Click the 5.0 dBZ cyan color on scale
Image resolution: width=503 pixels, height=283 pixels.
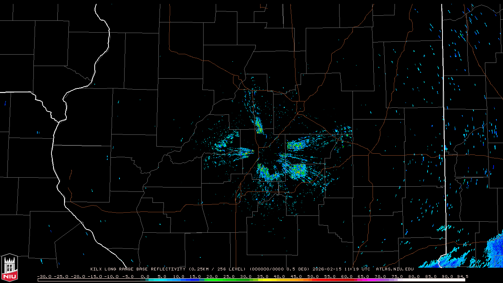pos(162,280)
